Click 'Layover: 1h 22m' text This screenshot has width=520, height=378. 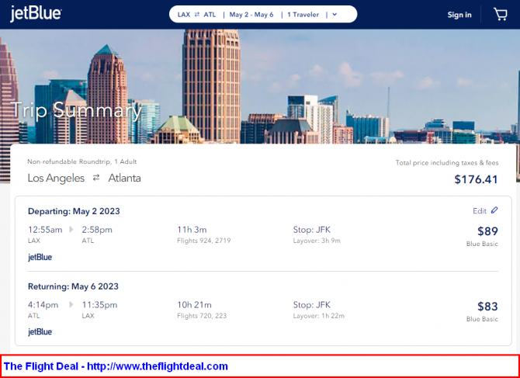point(319,316)
